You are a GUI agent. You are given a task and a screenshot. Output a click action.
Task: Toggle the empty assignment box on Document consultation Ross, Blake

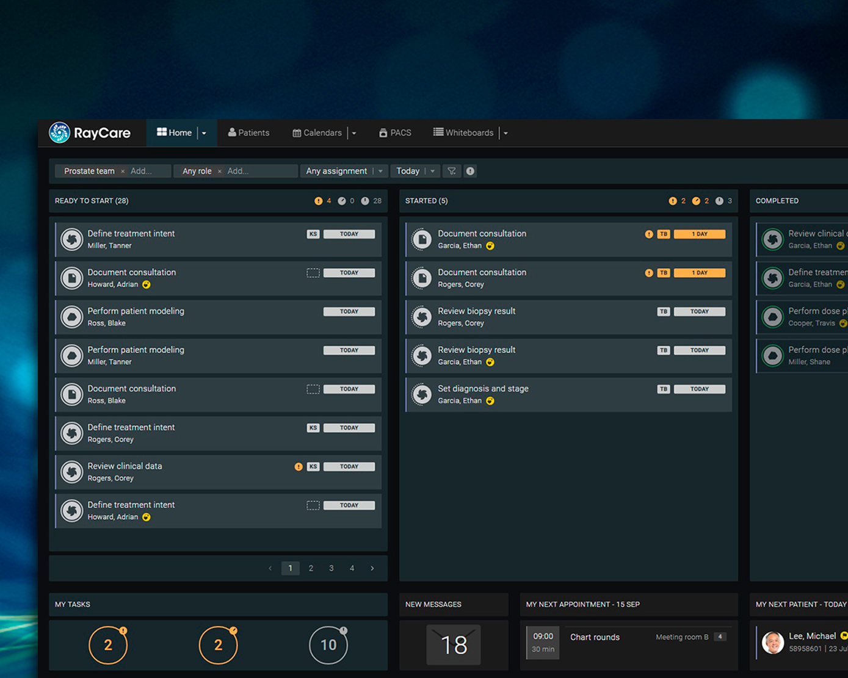pyautogui.click(x=313, y=389)
